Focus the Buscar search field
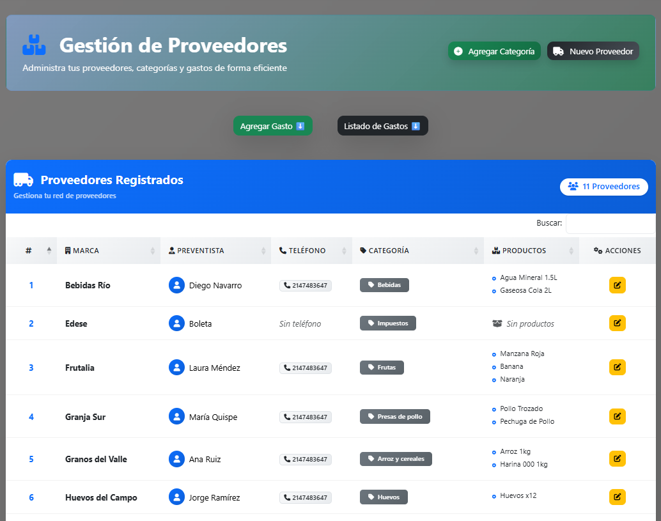The height and width of the screenshot is (521, 661). [x=609, y=224]
